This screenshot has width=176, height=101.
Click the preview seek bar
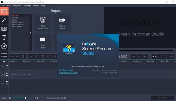click(146, 50)
